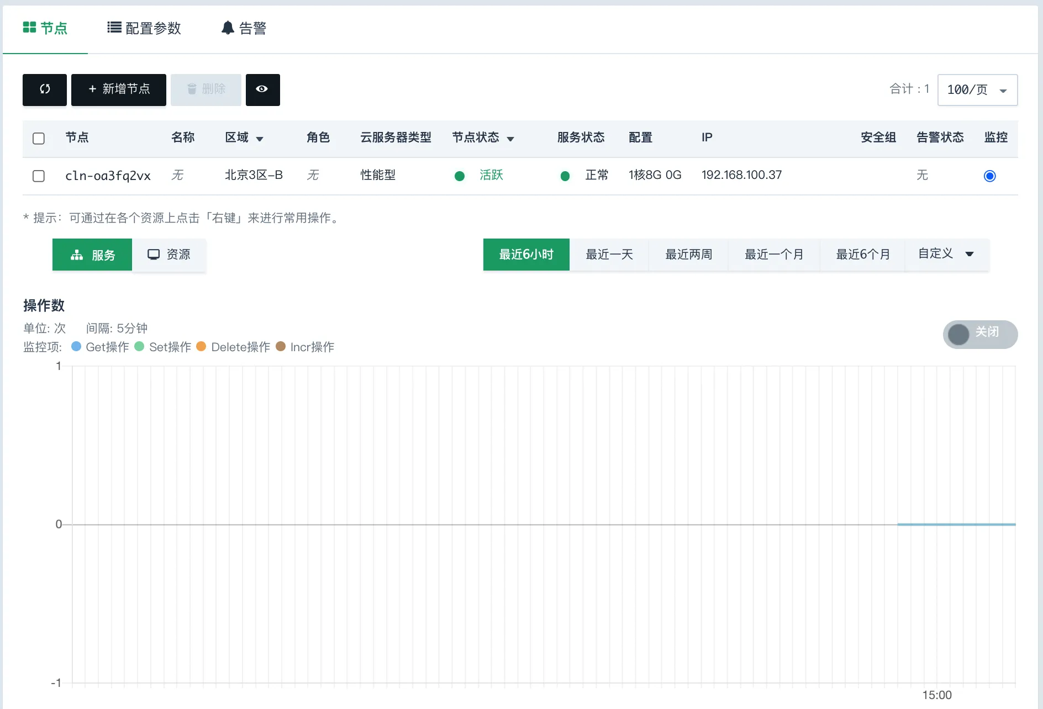Viewport: 1043px width, 709px height.
Task: Click the 操作数 chart title
Action: (44, 305)
